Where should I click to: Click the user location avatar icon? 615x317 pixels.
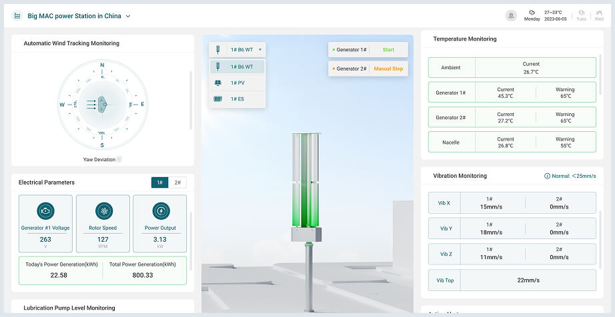pyautogui.click(x=511, y=15)
